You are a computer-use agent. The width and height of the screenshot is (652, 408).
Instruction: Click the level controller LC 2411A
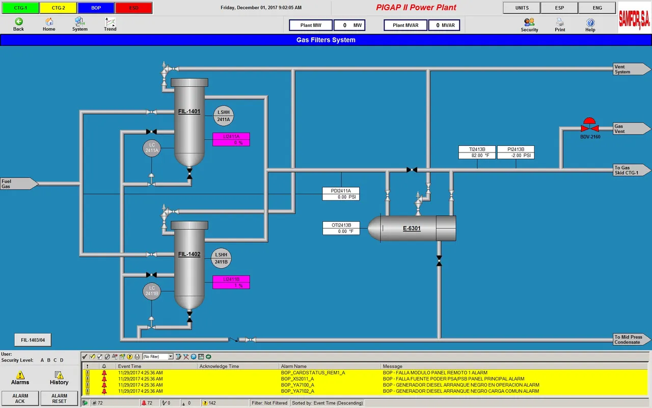(152, 148)
